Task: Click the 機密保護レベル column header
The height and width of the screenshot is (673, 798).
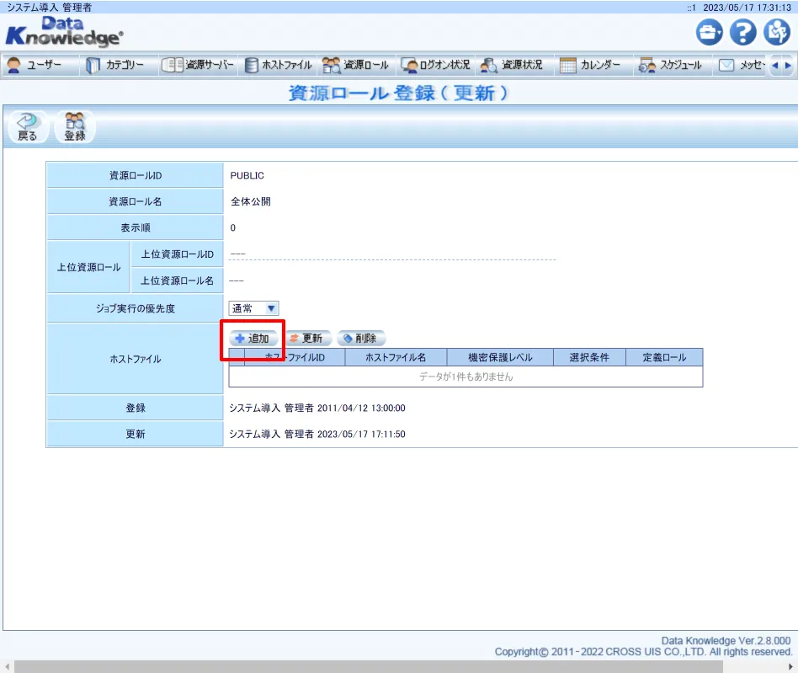Action: (x=500, y=358)
